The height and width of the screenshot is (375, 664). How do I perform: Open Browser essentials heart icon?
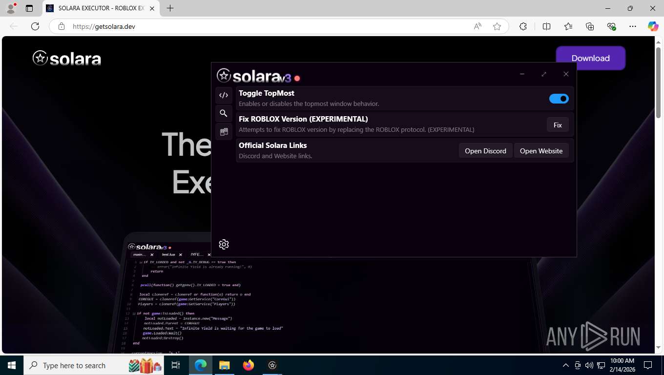tap(611, 26)
